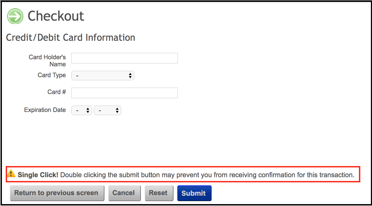Reset the card information form
This screenshot has height=206, width=372.
(159, 193)
